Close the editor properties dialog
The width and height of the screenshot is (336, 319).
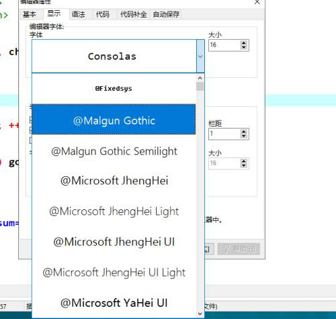(257, 2)
